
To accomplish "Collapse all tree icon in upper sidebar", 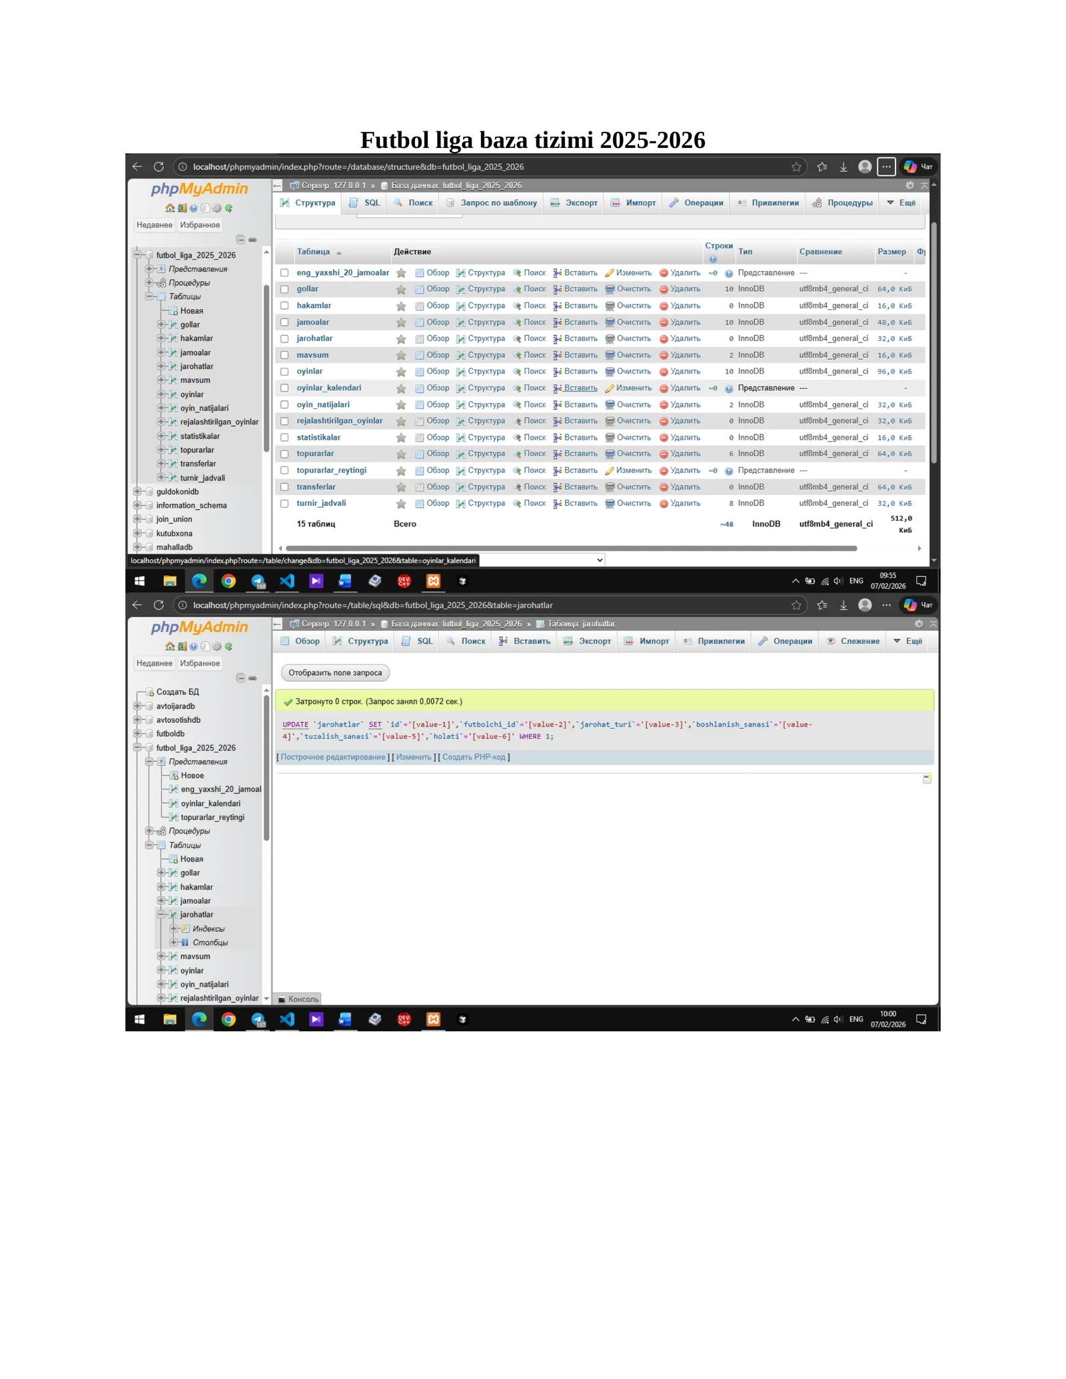I will [241, 239].
